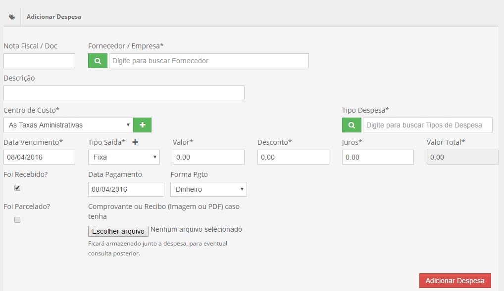Click the green search icon for Tipo Despesa
Image resolution: width=504 pixels, height=291 pixels.
pos(352,125)
